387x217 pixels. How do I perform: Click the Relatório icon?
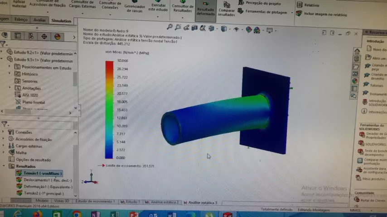(x=299, y=5)
